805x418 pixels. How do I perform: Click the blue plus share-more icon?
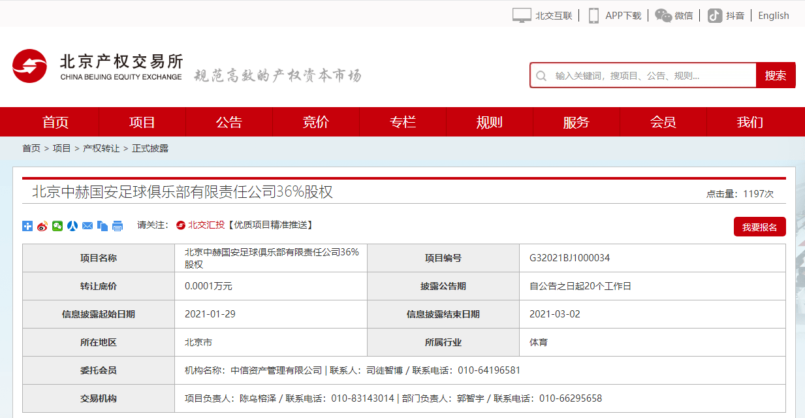click(27, 226)
